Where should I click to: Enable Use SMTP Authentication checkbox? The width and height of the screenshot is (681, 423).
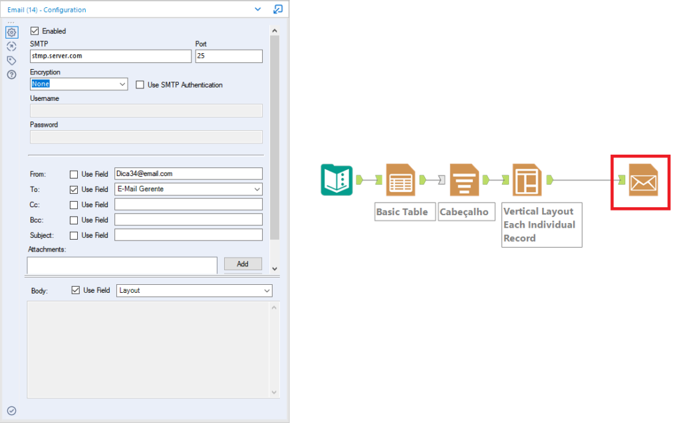(140, 84)
